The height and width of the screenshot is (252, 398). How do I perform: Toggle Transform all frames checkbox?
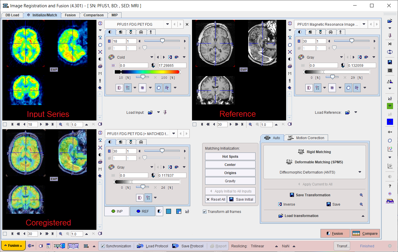click(x=205, y=211)
